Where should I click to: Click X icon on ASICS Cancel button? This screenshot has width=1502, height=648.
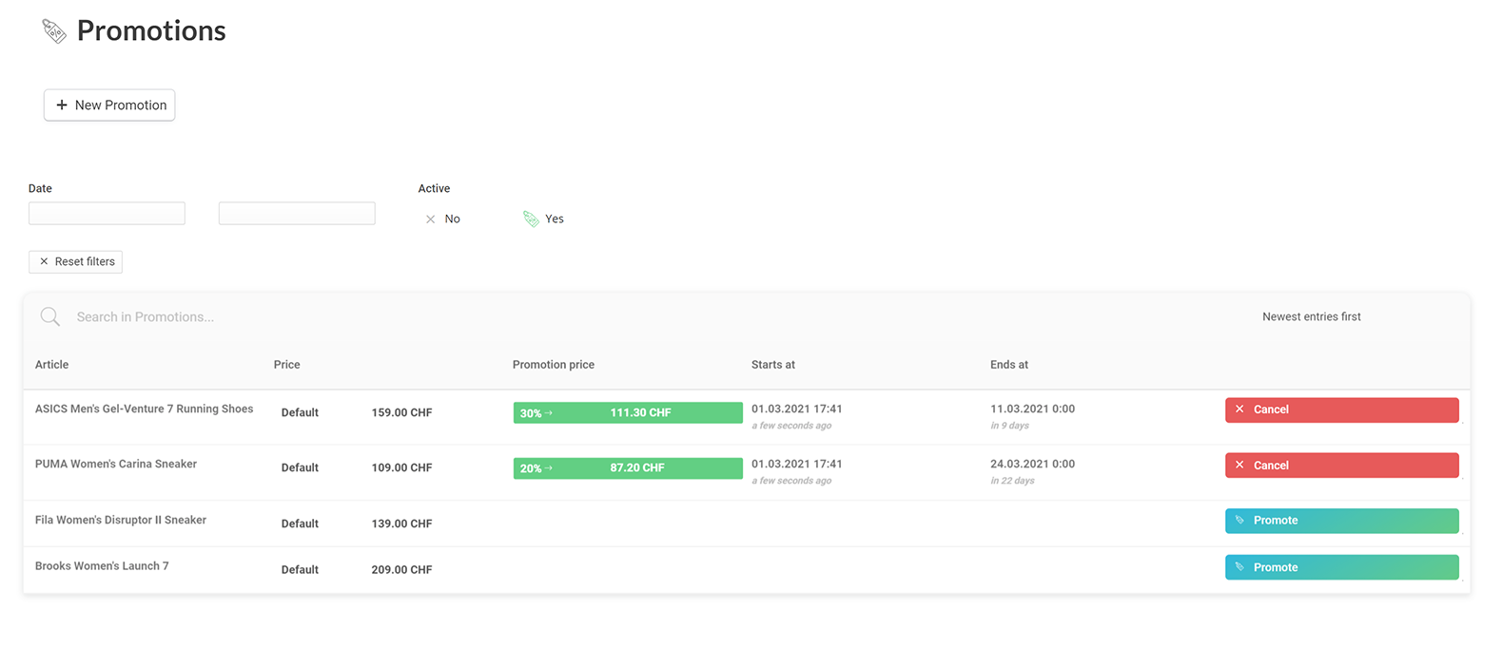pyautogui.click(x=1239, y=410)
